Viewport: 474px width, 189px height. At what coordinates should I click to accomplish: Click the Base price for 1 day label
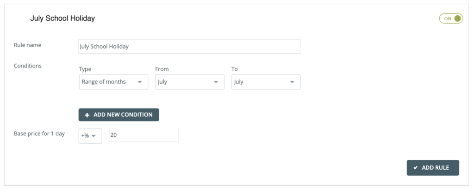40,134
